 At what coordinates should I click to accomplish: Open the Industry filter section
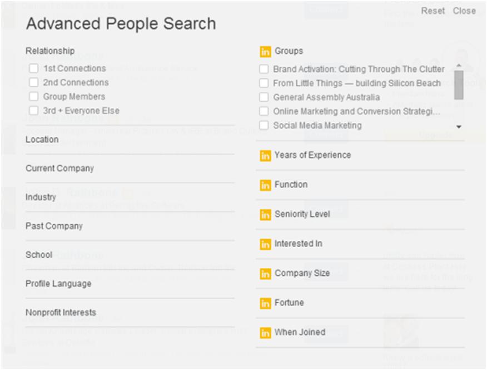pyautogui.click(x=130, y=197)
